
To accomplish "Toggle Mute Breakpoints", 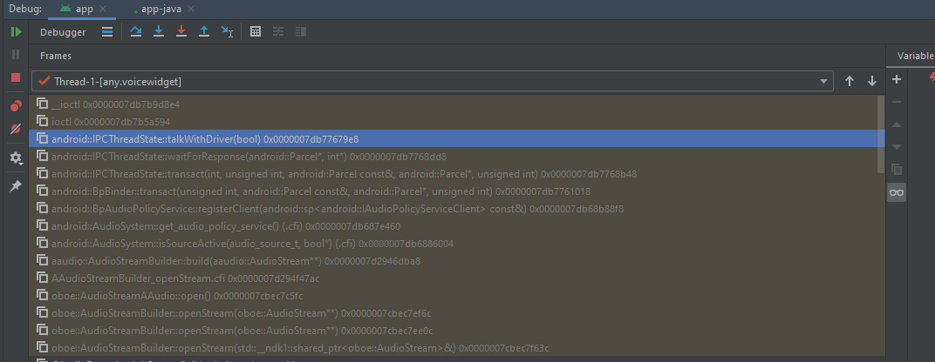I will click(x=16, y=129).
